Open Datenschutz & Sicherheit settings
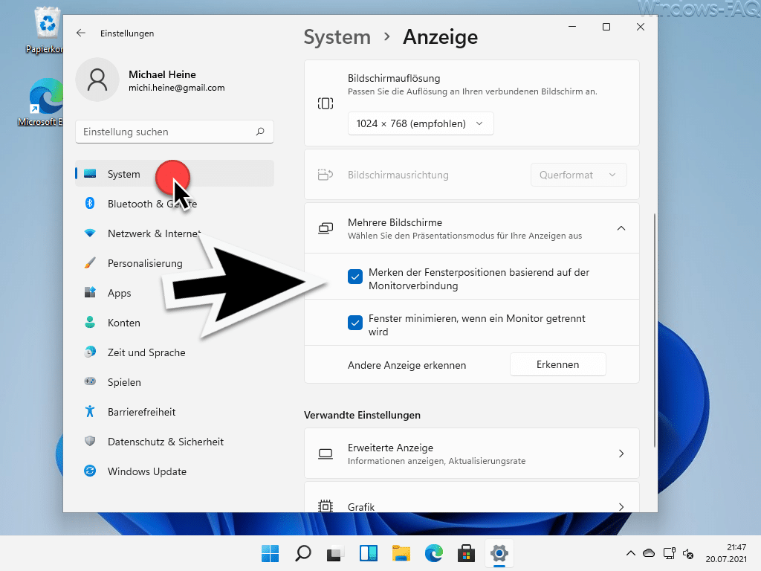Viewport: 761px width, 571px height. coord(175,442)
